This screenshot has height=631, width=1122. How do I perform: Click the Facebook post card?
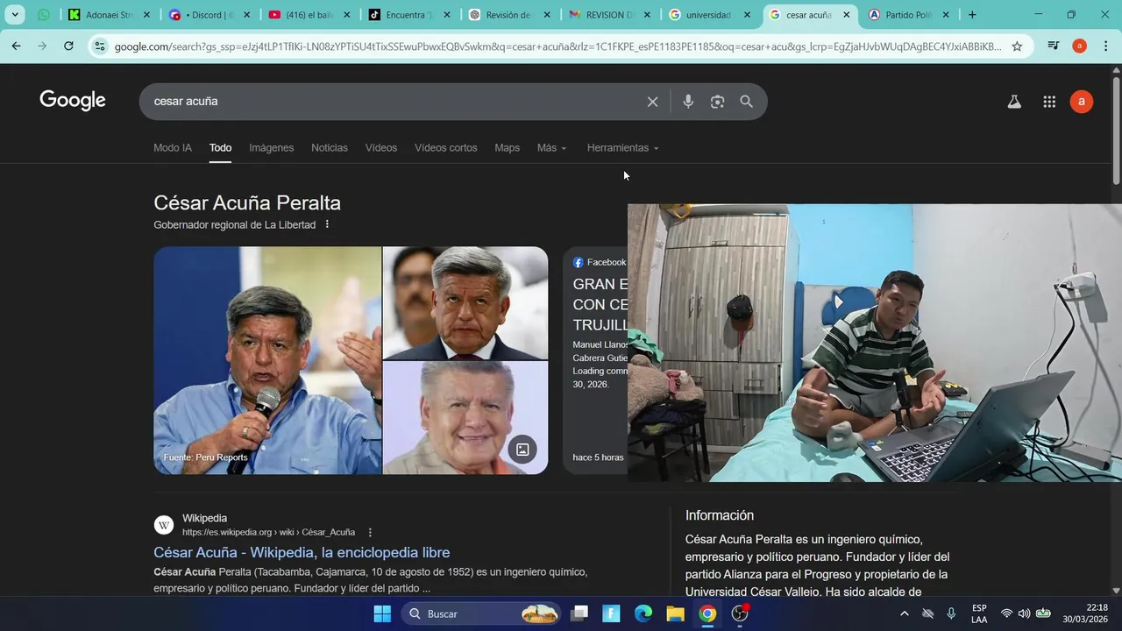(595, 360)
